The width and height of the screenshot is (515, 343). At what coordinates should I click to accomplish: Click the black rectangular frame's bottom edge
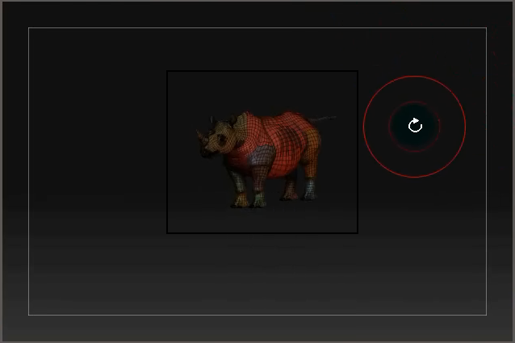pos(262,233)
